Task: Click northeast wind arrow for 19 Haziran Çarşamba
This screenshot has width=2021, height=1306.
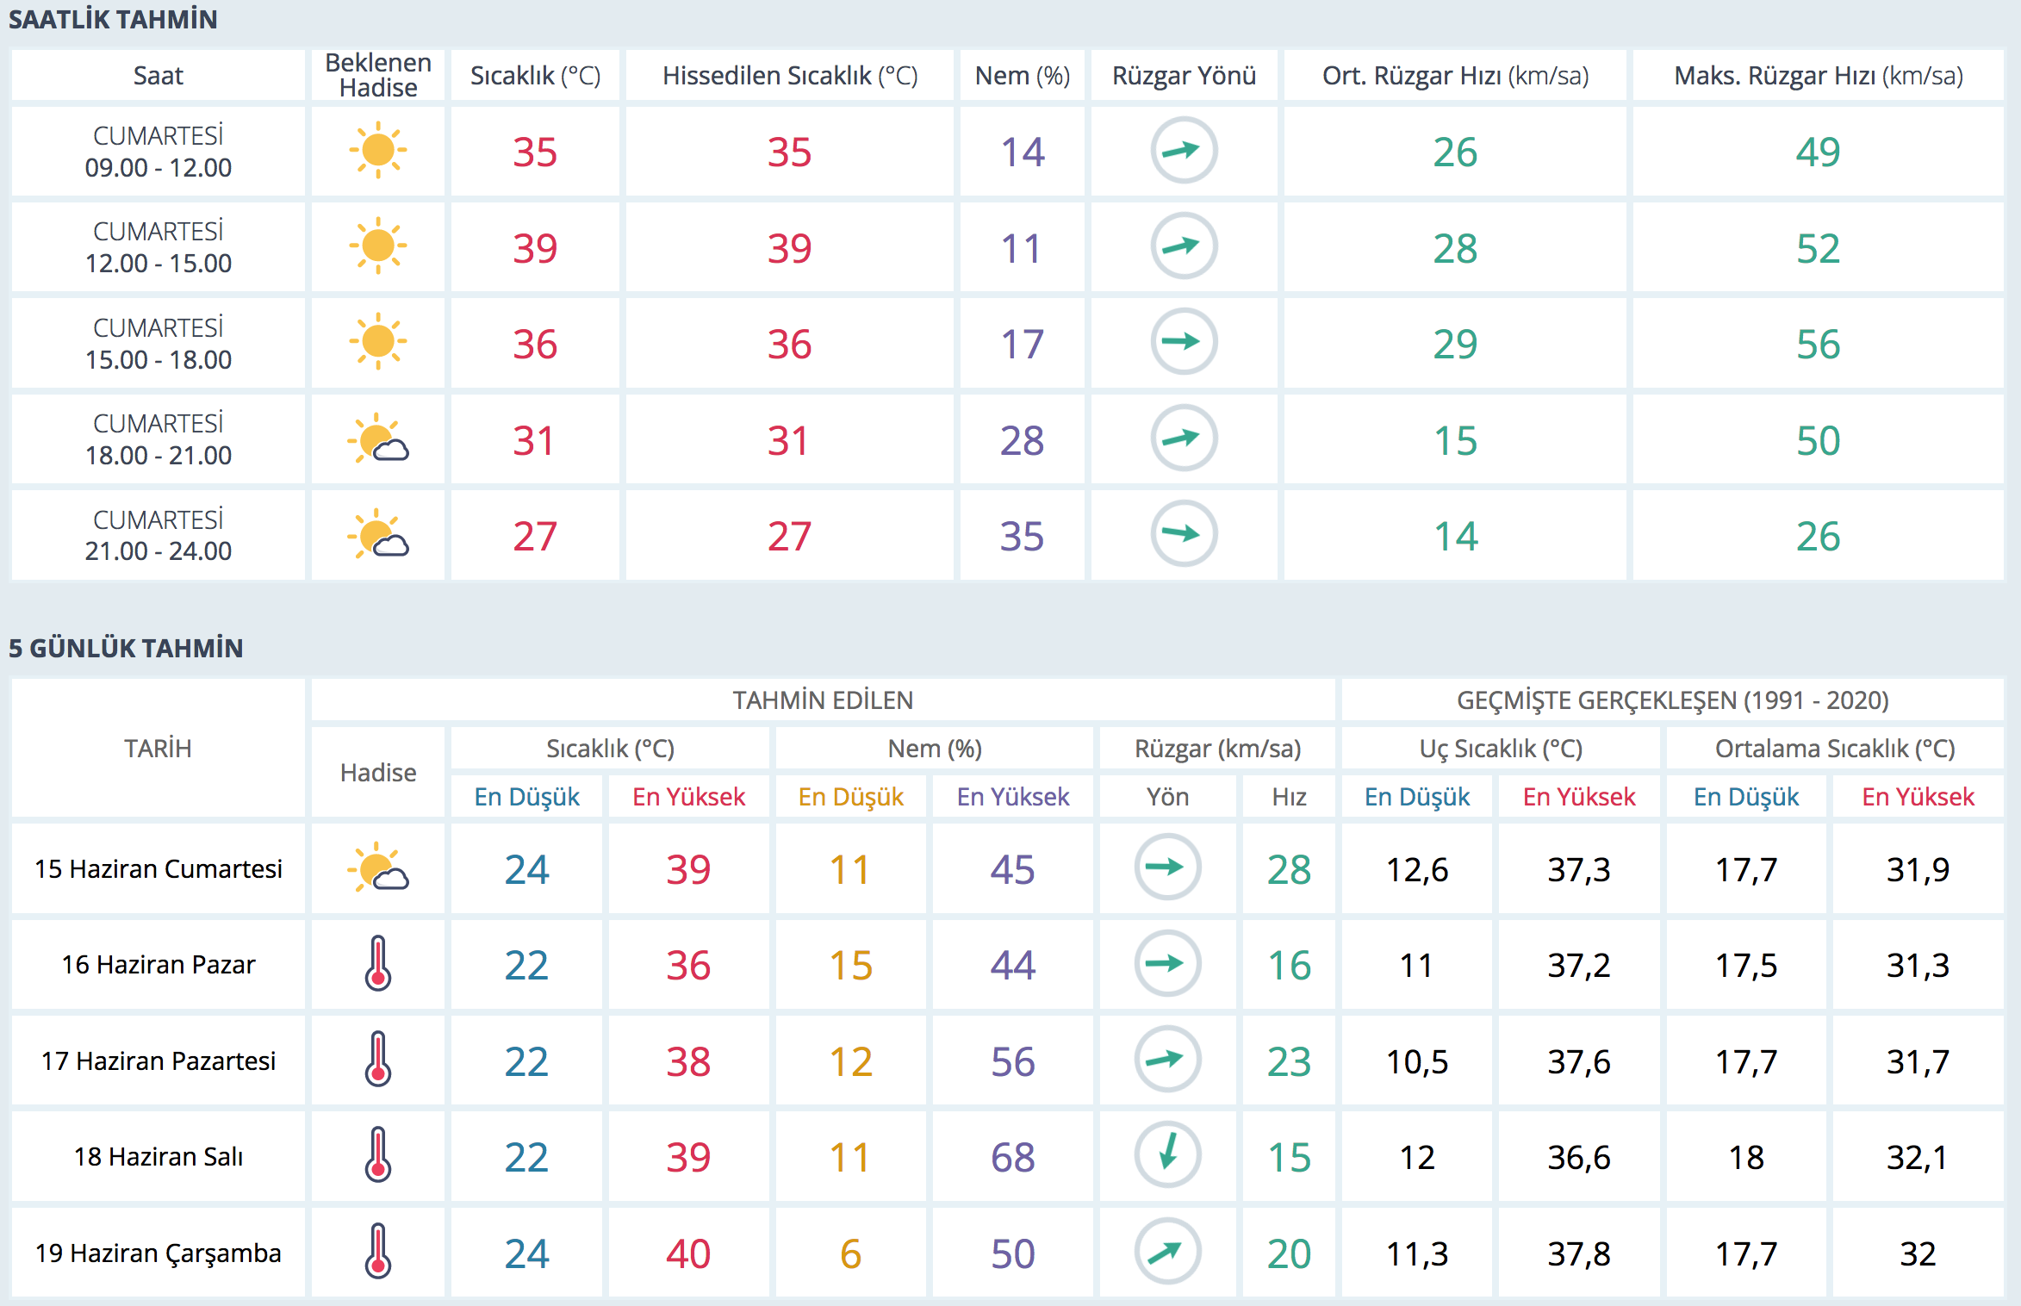Action: (1167, 1252)
